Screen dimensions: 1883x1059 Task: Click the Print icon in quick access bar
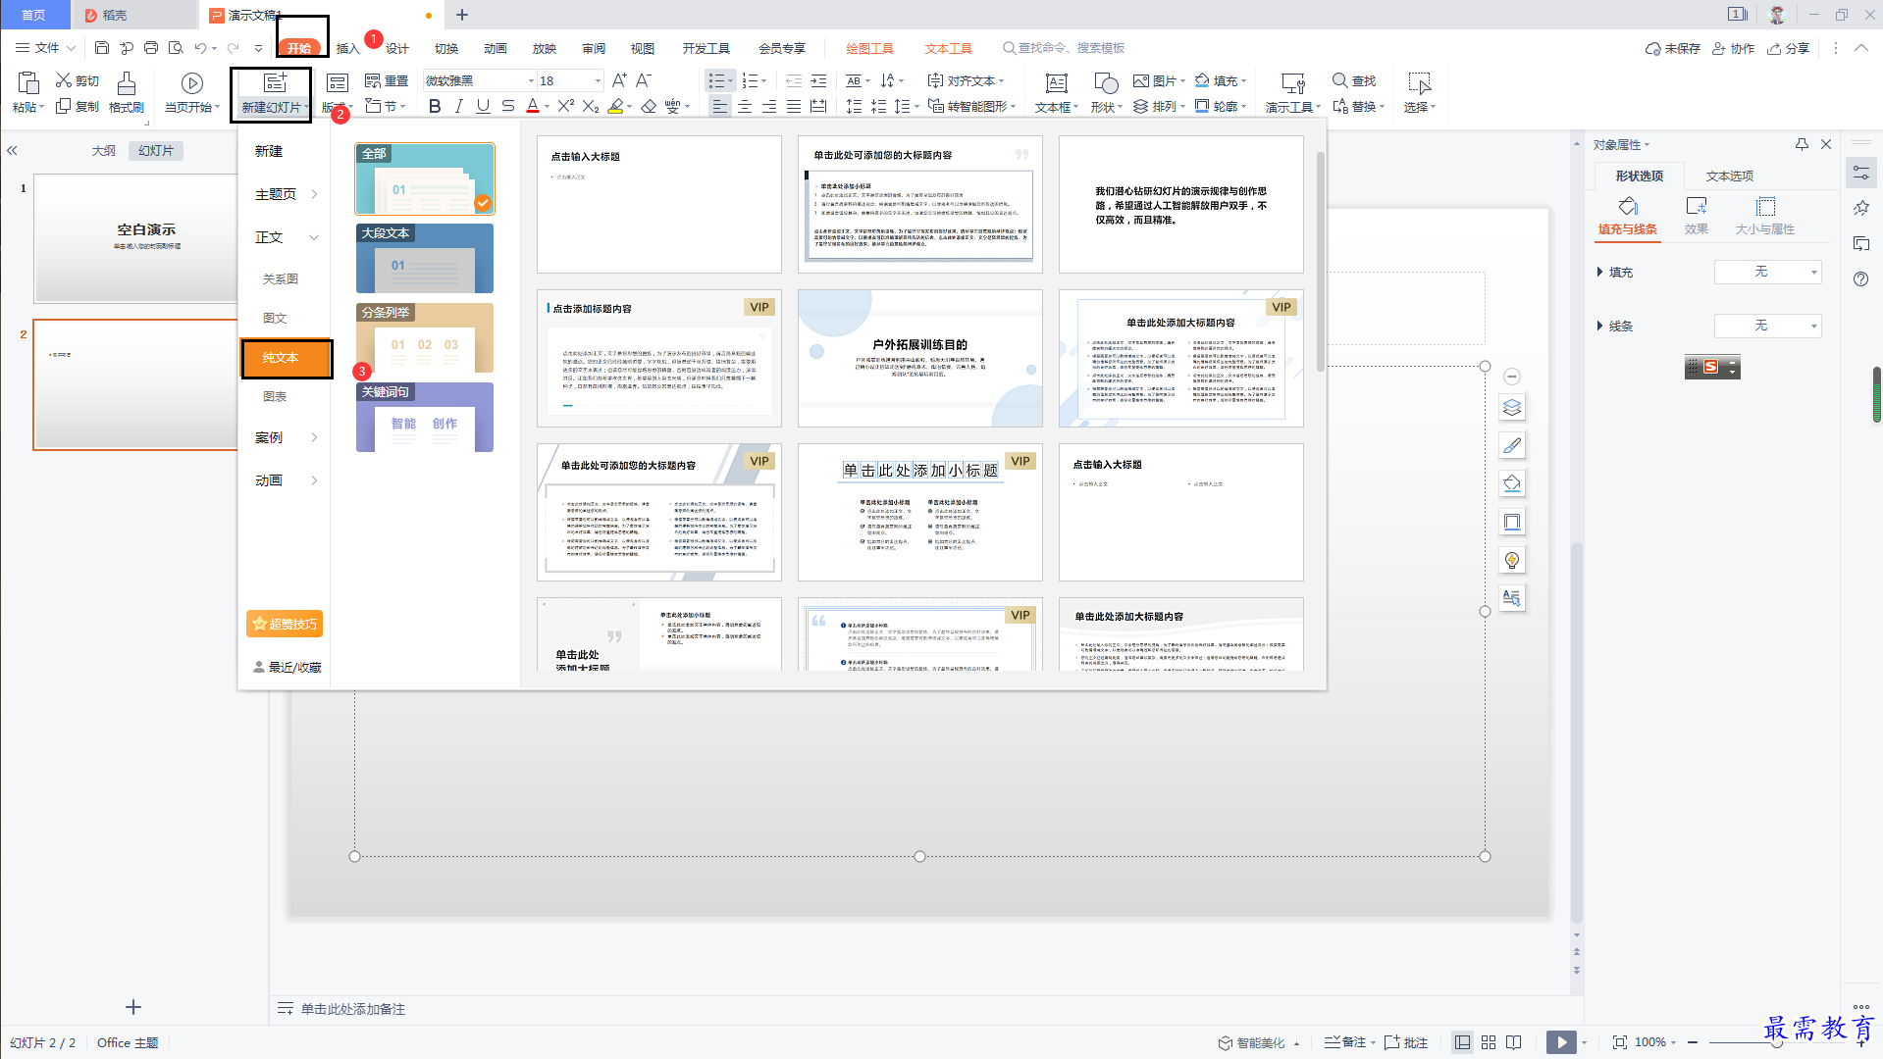[151, 47]
